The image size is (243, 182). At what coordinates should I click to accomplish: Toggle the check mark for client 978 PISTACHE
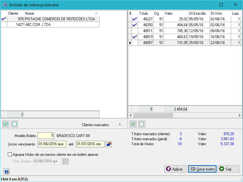click(4, 19)
